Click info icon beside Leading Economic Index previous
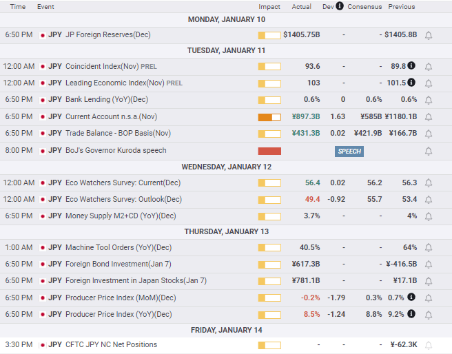The height and width of the screenshot is (354, 452). (x=412, y=83)
